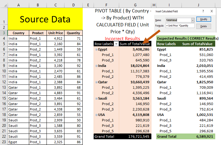Click unit price cell 1,449
Screen dimensions: 221x145
pos(56,49)
